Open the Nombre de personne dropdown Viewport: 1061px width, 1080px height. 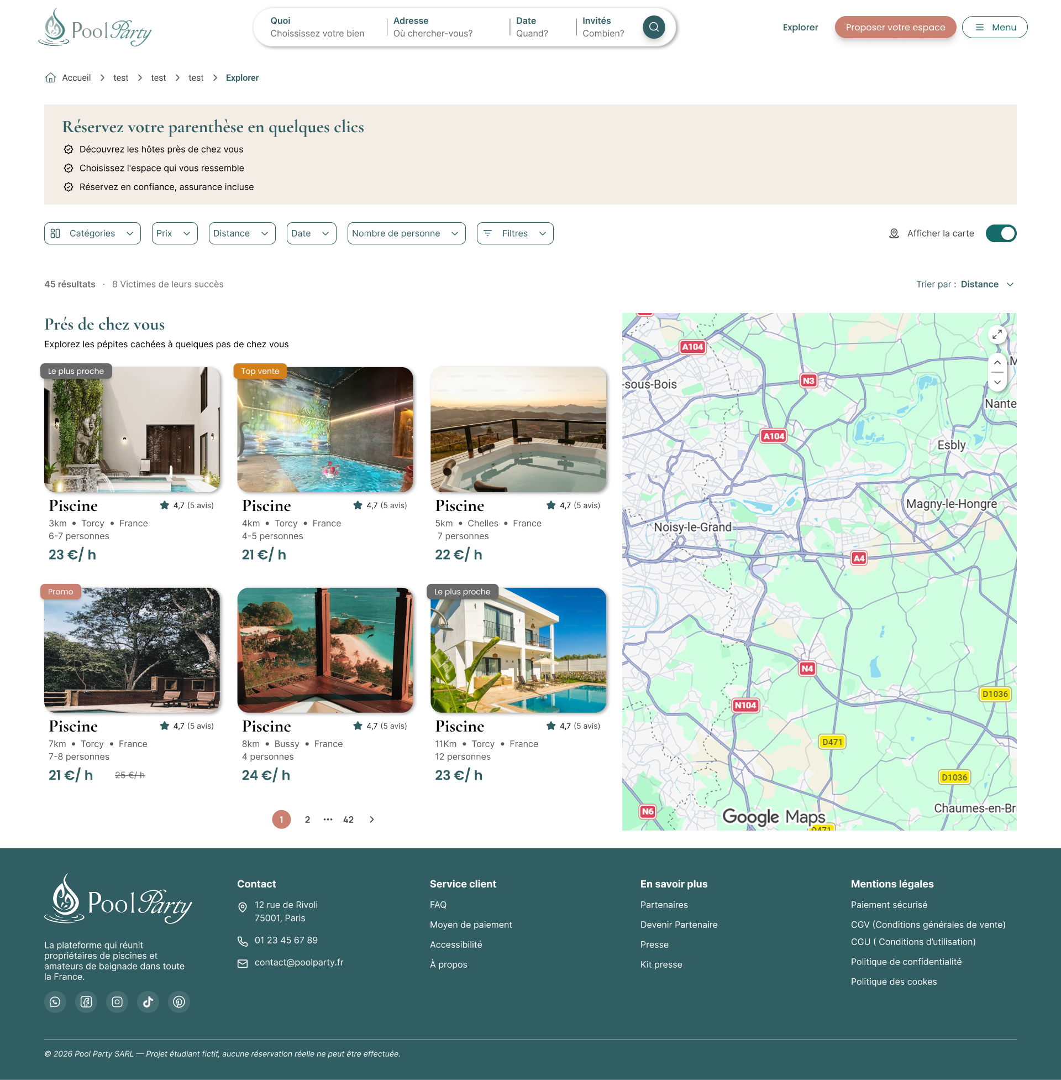[406, 233]
